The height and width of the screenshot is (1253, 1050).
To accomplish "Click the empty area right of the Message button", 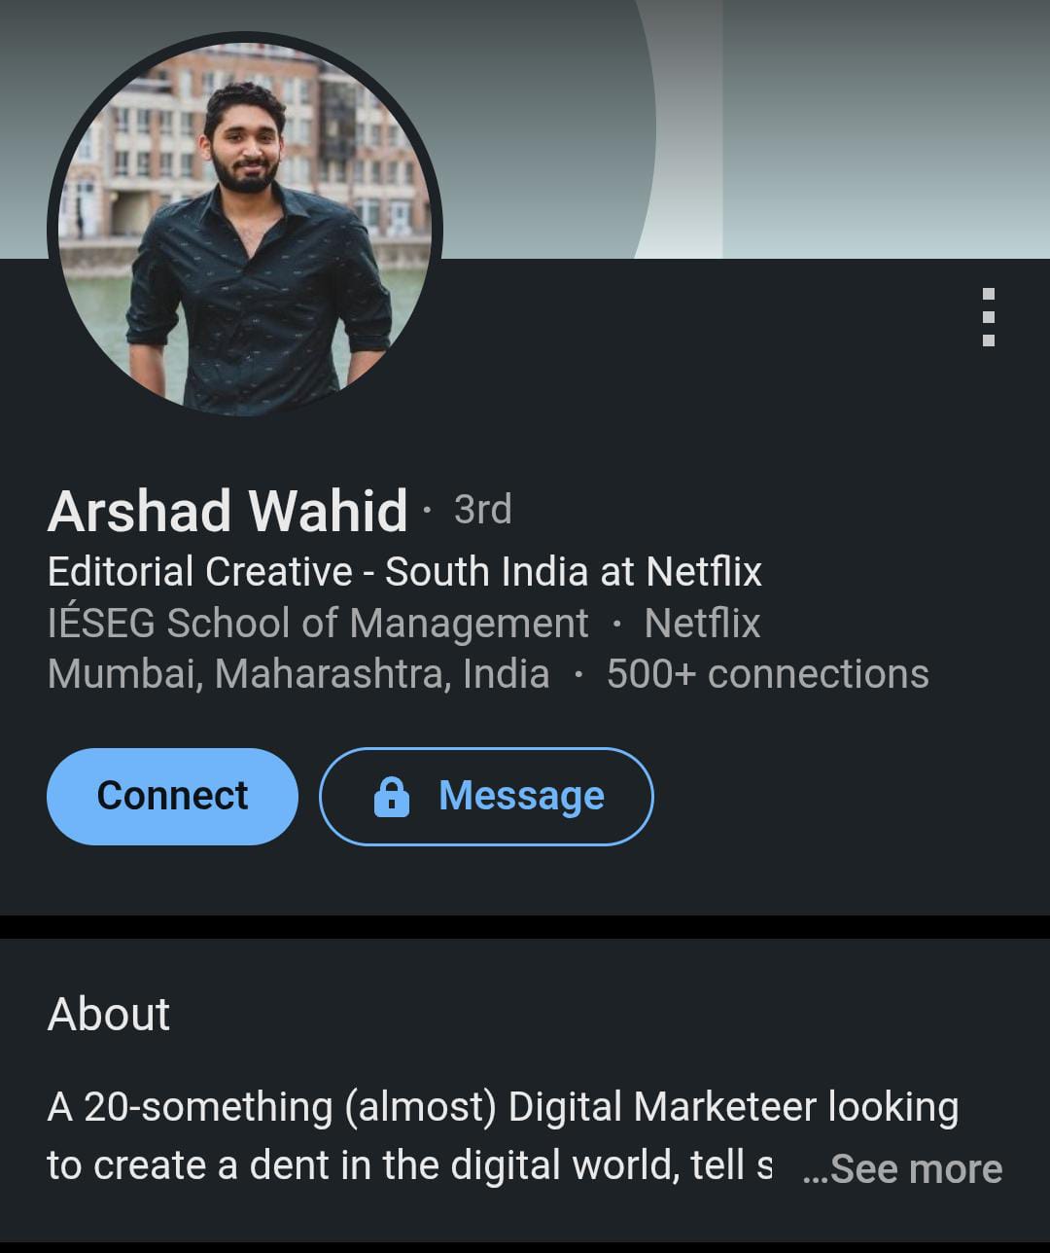I will click(x=846, y=797).
